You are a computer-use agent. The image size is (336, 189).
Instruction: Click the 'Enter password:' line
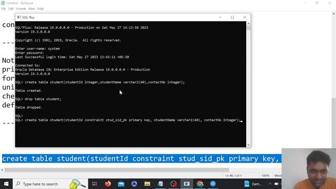29,52
